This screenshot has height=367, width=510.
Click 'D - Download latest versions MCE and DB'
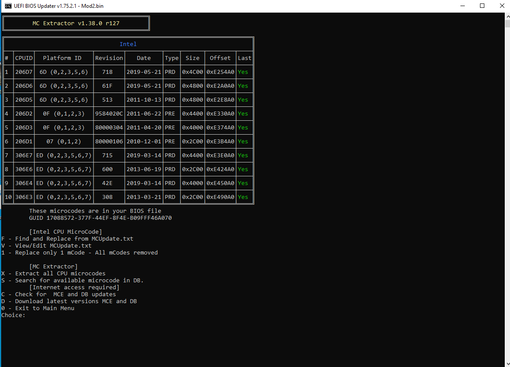(69, 301)
